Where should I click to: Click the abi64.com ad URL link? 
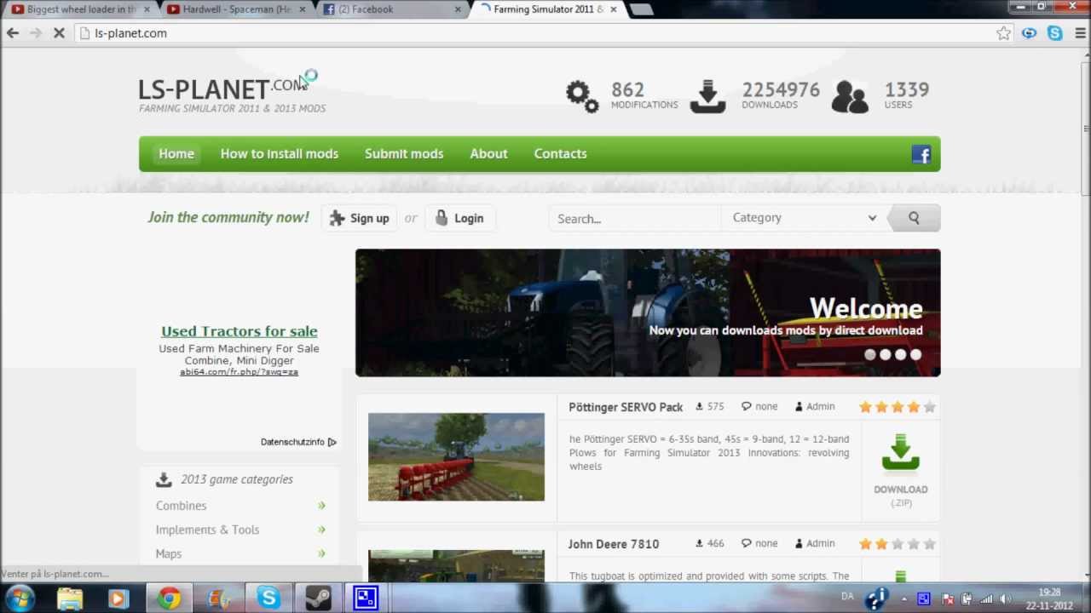[239, 372]
